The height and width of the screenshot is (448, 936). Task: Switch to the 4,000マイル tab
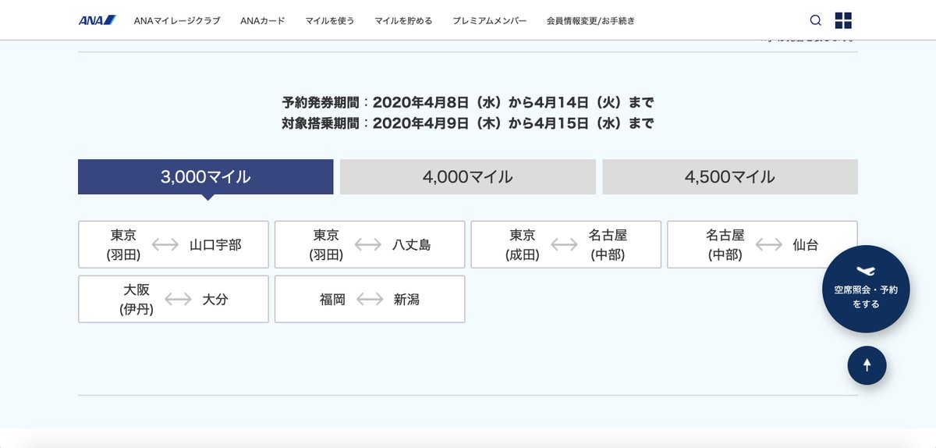(468, 177)
